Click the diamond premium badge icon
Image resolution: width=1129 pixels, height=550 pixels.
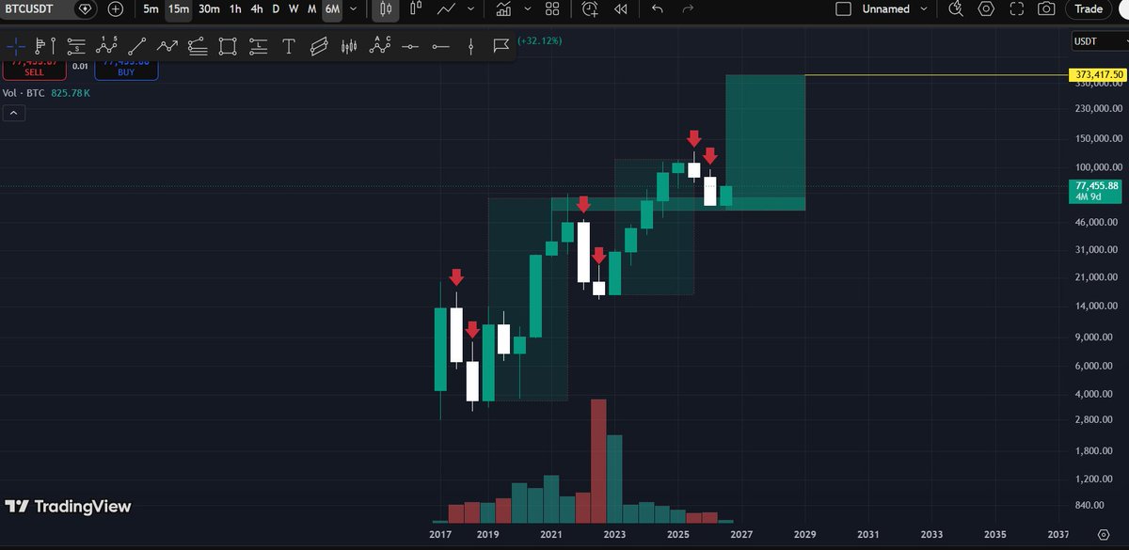pyautogui.click(x=86, y=8)
